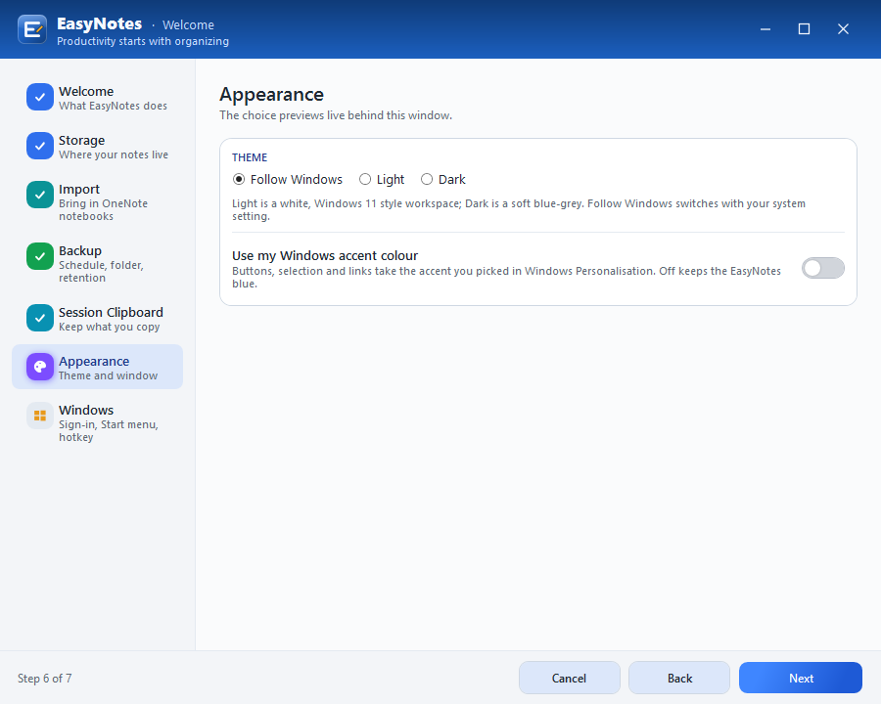This screenshot has height=704, width=881.
Task: Click 'Productivity starts with organizing' tagline
Action: 143,41
